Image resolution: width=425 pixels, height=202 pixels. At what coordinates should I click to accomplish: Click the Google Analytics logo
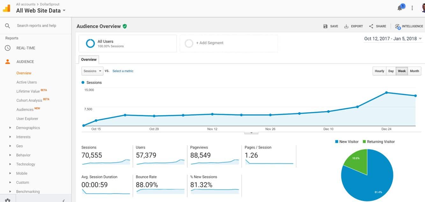click(x=7, y=8)
